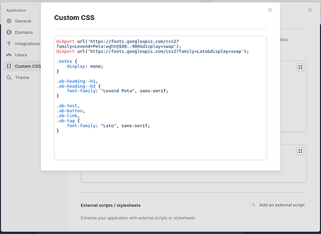Click the 'Enhance your application' description text
The width and height of the screenshot is (321, 234).
pyautogui.click(x=138, y=218)
